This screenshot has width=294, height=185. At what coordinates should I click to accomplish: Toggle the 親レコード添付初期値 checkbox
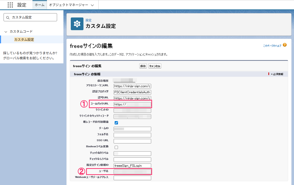point(116,123)
